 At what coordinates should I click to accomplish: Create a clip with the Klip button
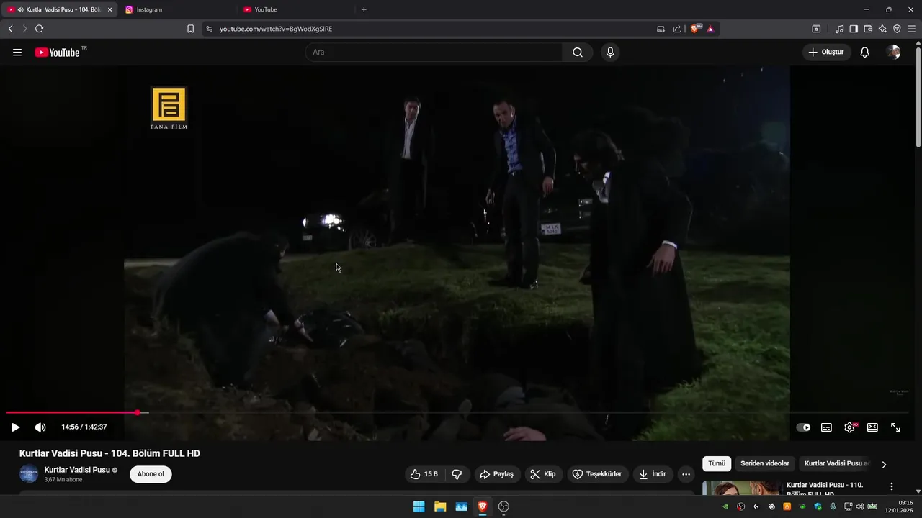point(543,474)
